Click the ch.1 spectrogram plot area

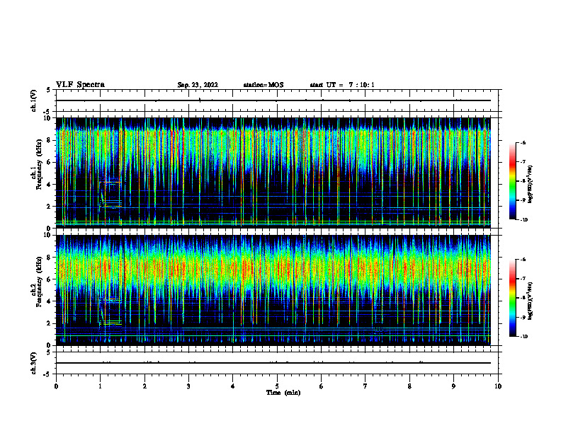click(x=273, y=172)
